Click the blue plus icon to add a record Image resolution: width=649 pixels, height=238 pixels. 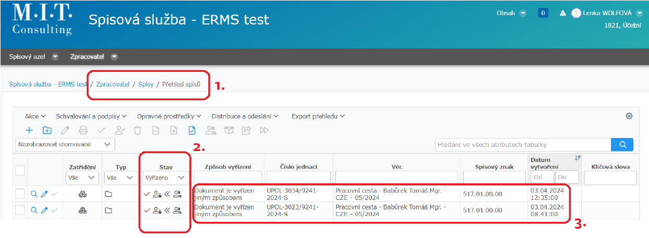pos(29,130)
